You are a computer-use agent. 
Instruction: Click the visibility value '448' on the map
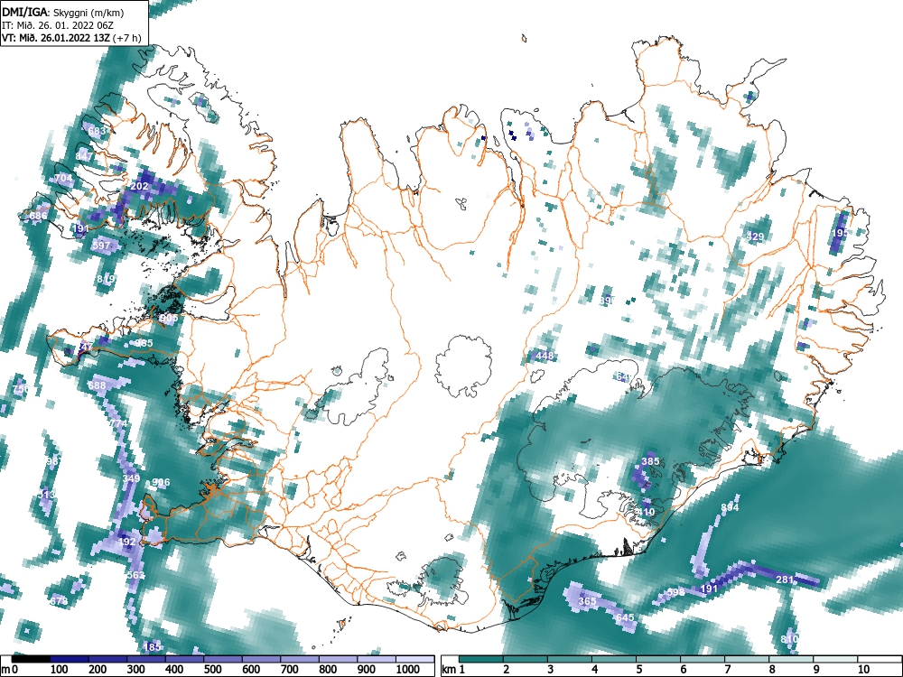point(545,356)
